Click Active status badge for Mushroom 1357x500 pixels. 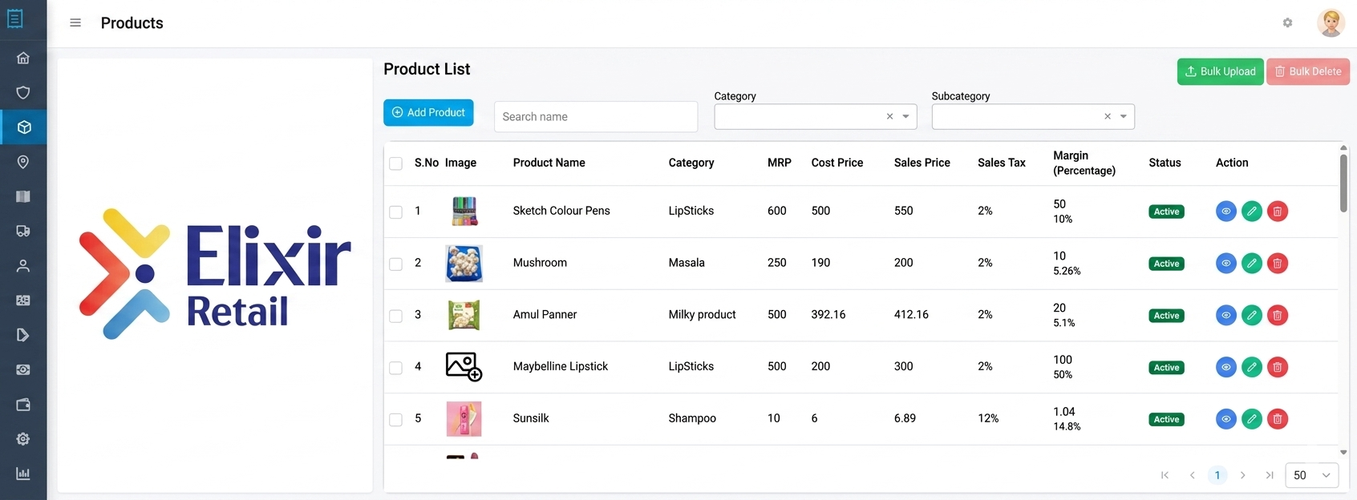coord(1166,264)
